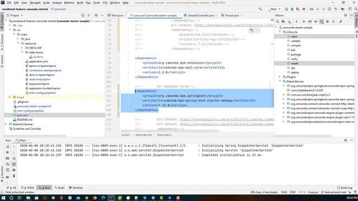This screenshot has height=201, width=358.
Task: Click the Git Commit checkmark icon
Action: tap(323, 9)
